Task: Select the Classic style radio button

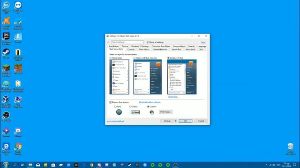Action: [x=111, y=58]
